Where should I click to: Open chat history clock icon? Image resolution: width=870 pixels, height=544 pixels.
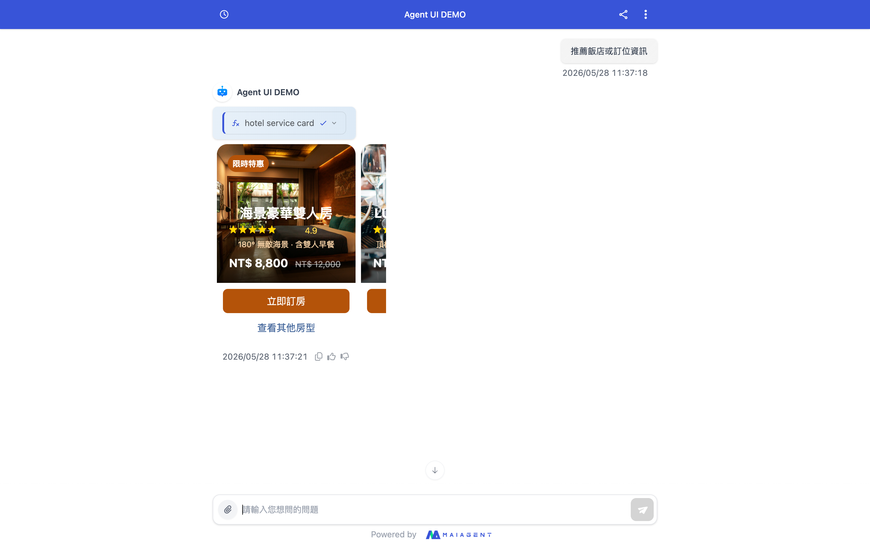(x=224, y=15)
